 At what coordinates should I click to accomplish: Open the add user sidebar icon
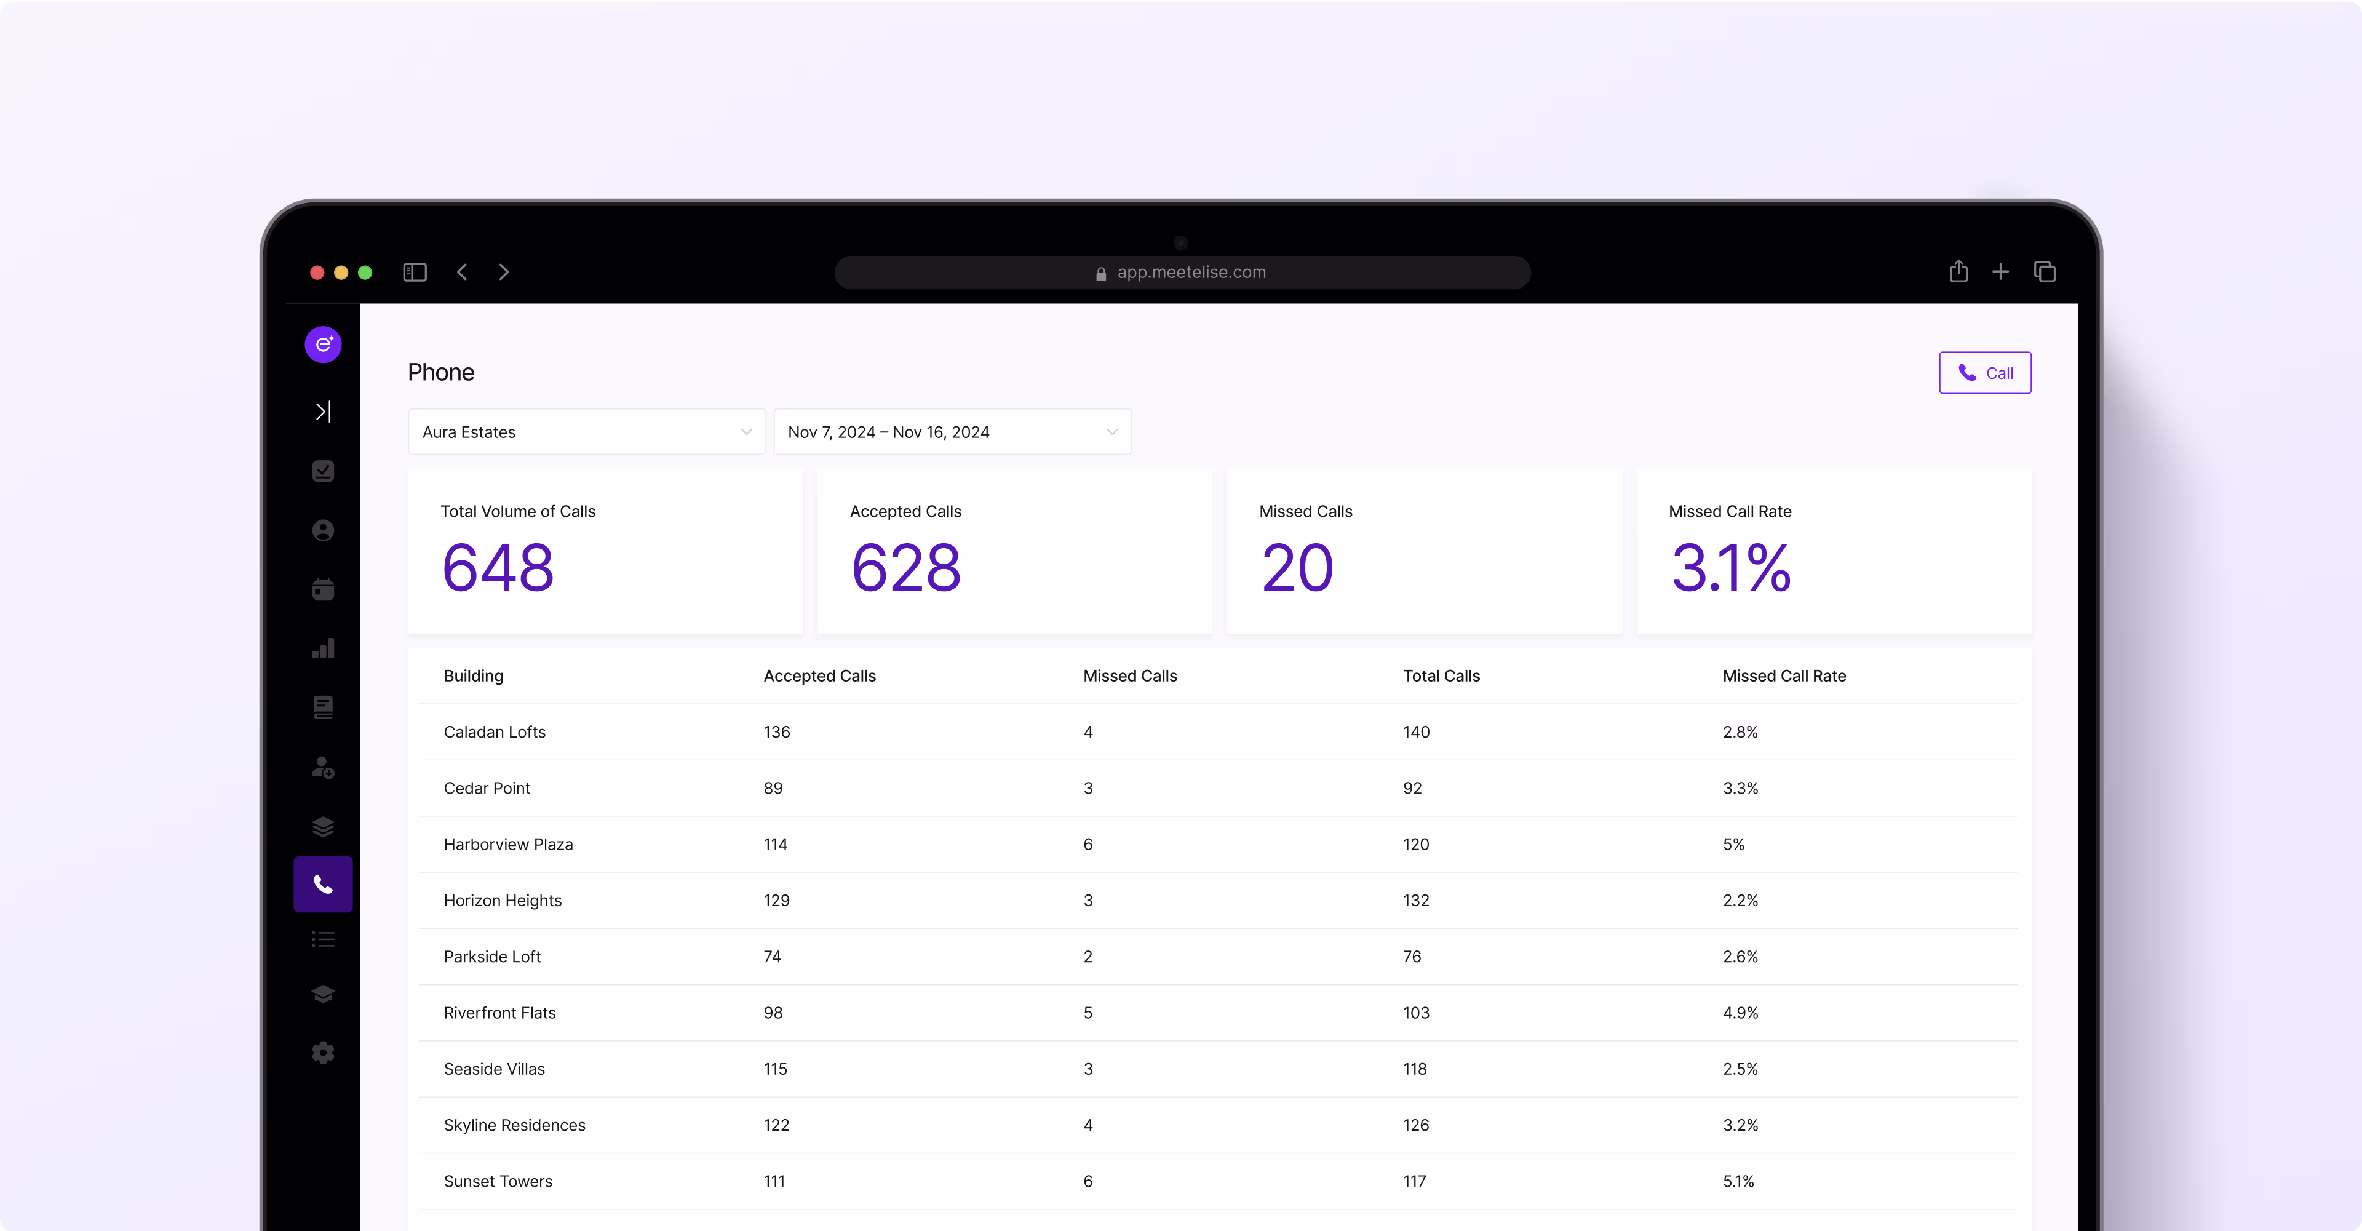(x=323, y=768)
